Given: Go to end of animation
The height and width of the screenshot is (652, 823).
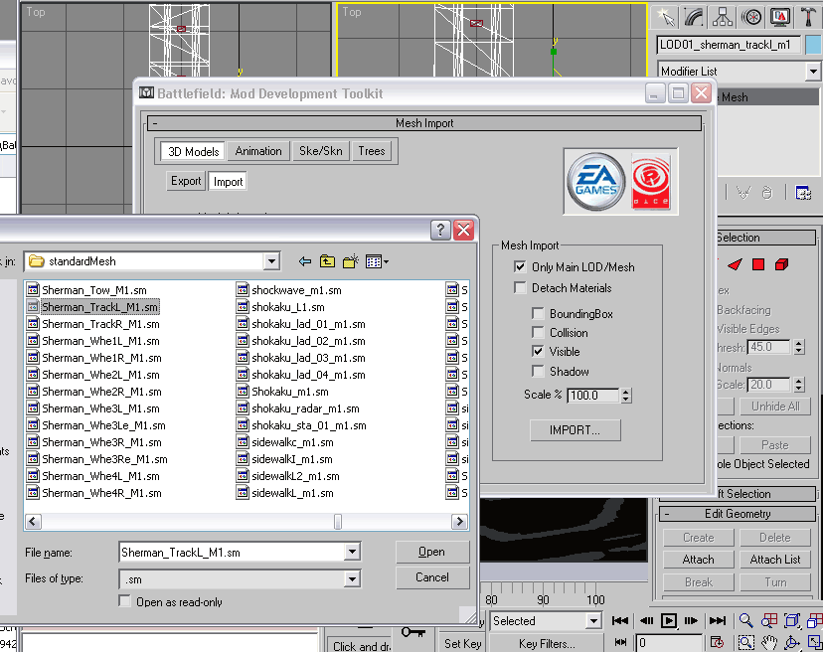Looking at the screenshot, I should 718,621.
